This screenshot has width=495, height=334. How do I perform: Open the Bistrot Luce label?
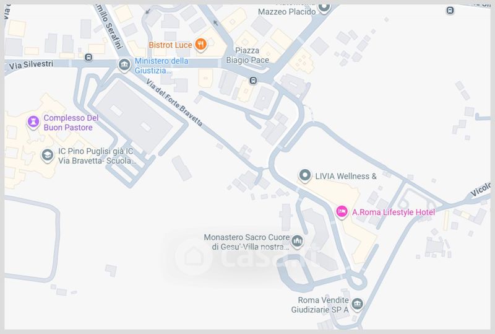(x=171, y=45)
